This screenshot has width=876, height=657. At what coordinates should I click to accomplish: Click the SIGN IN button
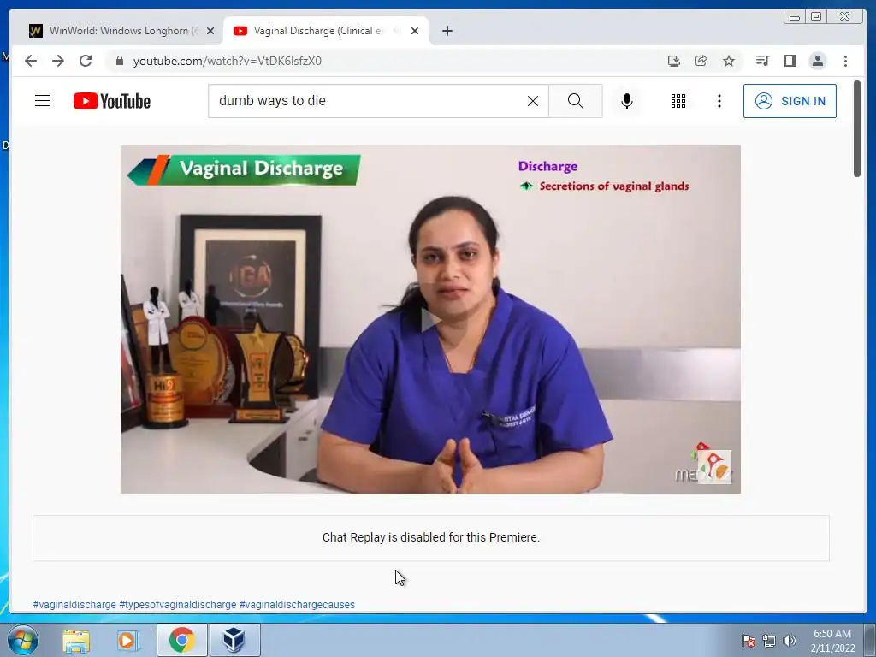coord(790,101)
